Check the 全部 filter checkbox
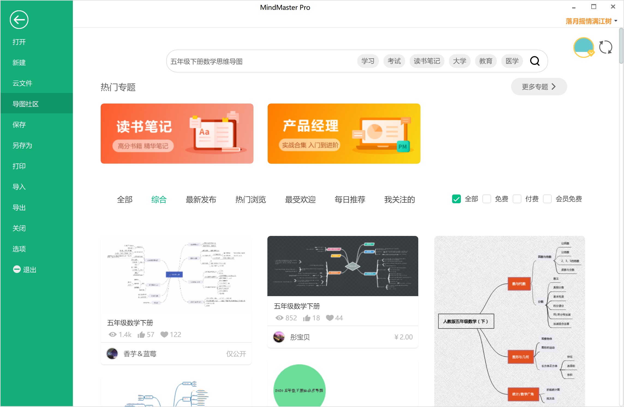This screenshot has height=407, width=624. point(456,199)
